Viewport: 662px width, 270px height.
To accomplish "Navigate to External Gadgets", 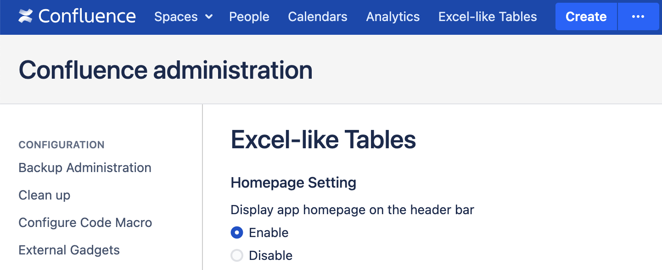I will (69, 250).
